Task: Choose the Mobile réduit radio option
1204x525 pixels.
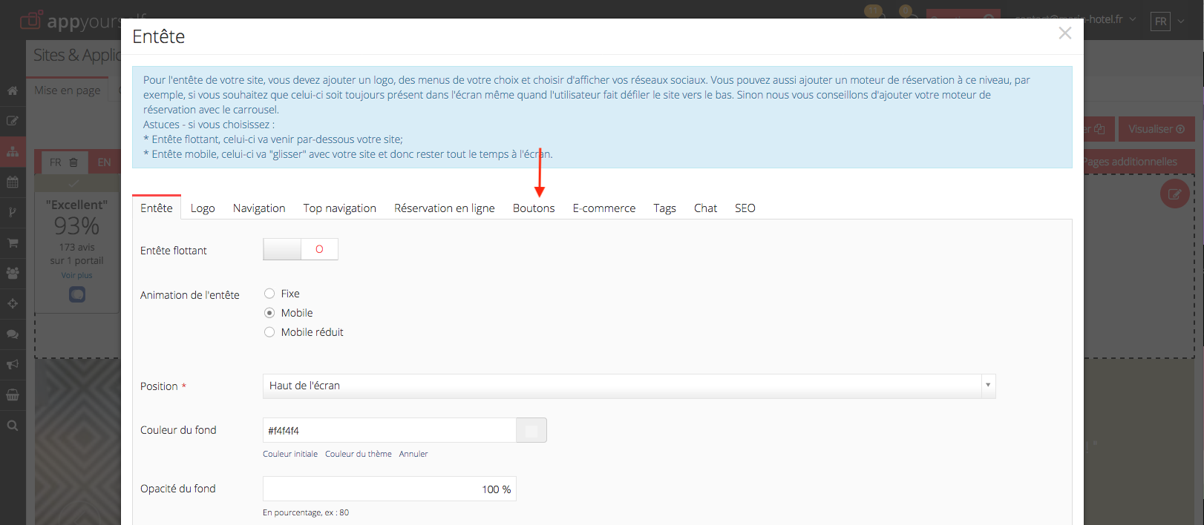Action: [x=269, y=332]
